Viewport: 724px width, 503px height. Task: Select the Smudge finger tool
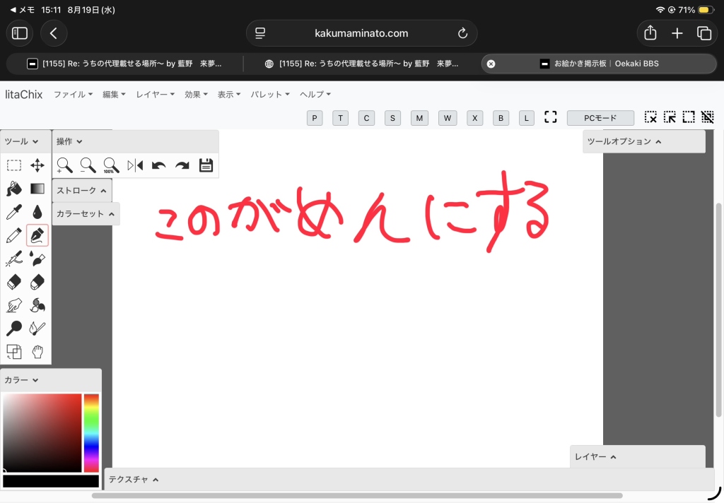[x=14, y=305]
